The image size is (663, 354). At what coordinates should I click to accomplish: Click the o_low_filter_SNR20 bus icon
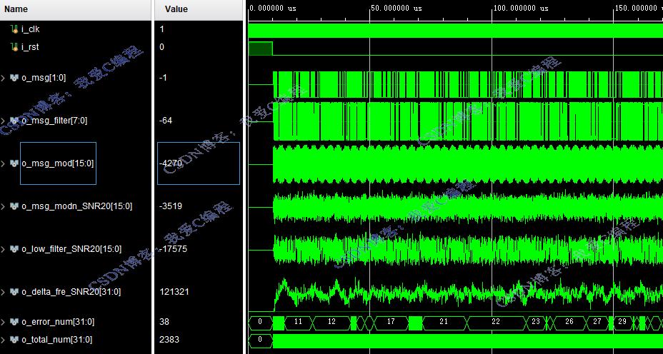(x=14, y=249)
